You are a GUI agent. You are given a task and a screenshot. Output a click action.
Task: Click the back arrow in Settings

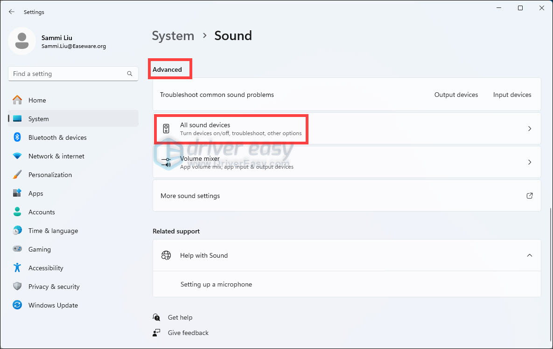(11, 12)
